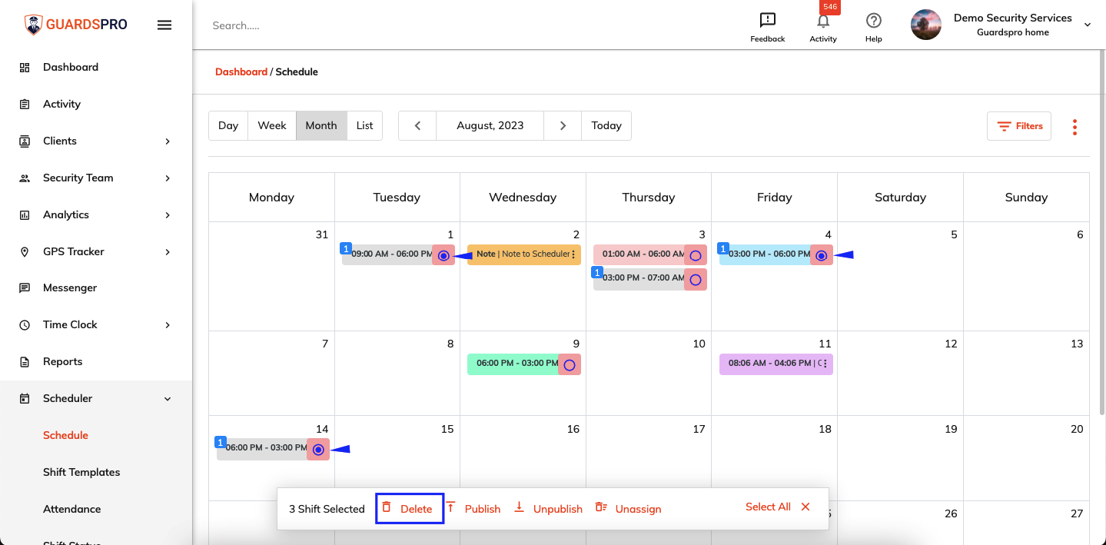Viewport: 1106px width, 545px height.
Task: Collapse the Scheduler submenu chevron
Action: click(167, 398)
